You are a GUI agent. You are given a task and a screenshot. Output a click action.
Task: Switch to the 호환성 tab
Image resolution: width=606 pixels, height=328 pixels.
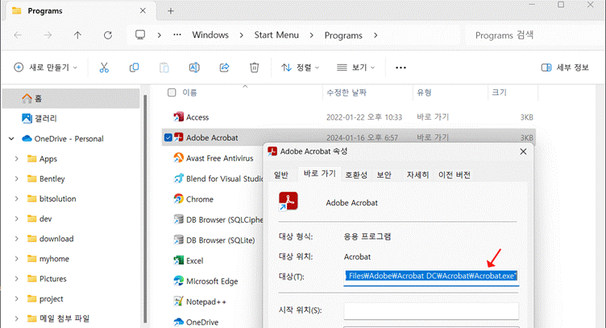point(356,175)
